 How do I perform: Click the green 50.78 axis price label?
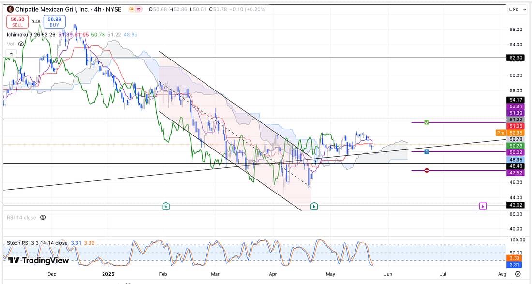(x=516, y=146)
